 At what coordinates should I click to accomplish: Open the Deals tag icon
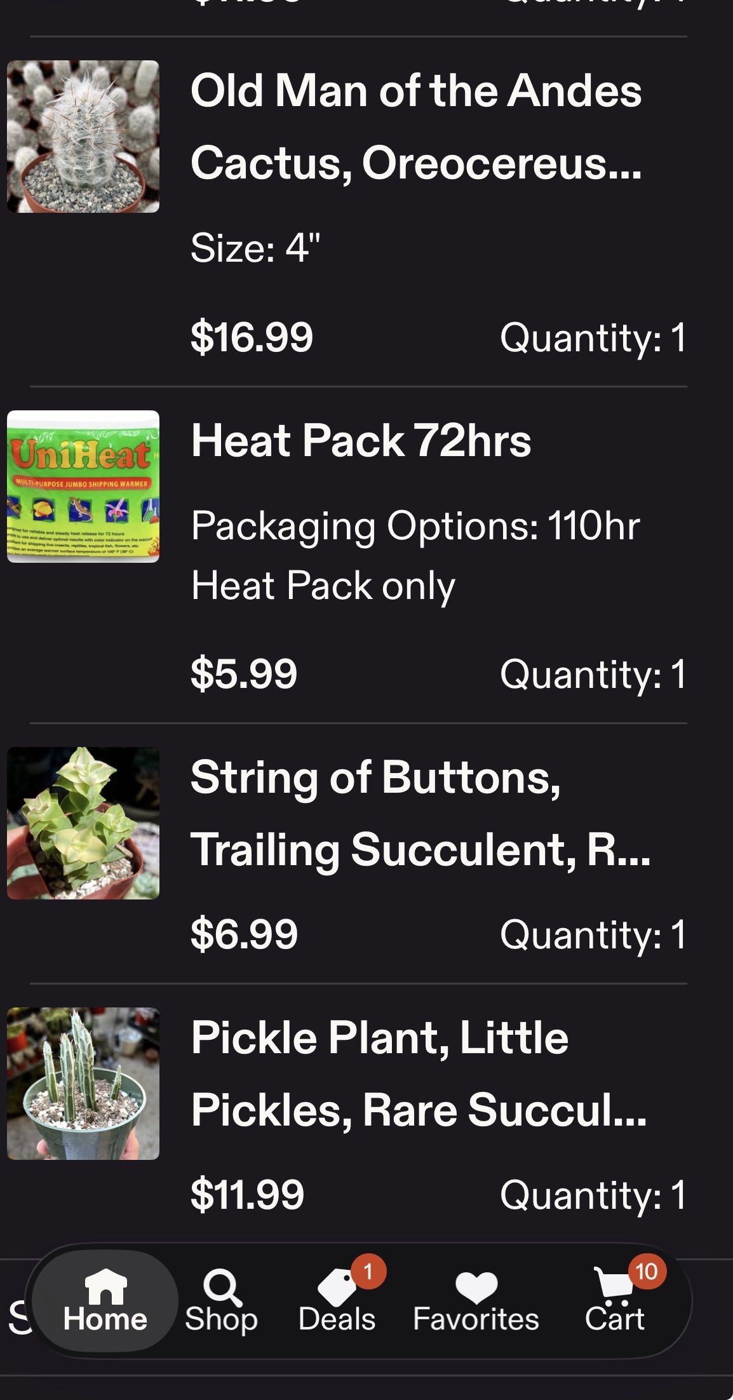(337, 1287)
